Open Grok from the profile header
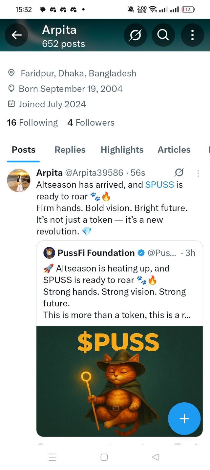Screen dimensions: 210x470 pos(135,35)
